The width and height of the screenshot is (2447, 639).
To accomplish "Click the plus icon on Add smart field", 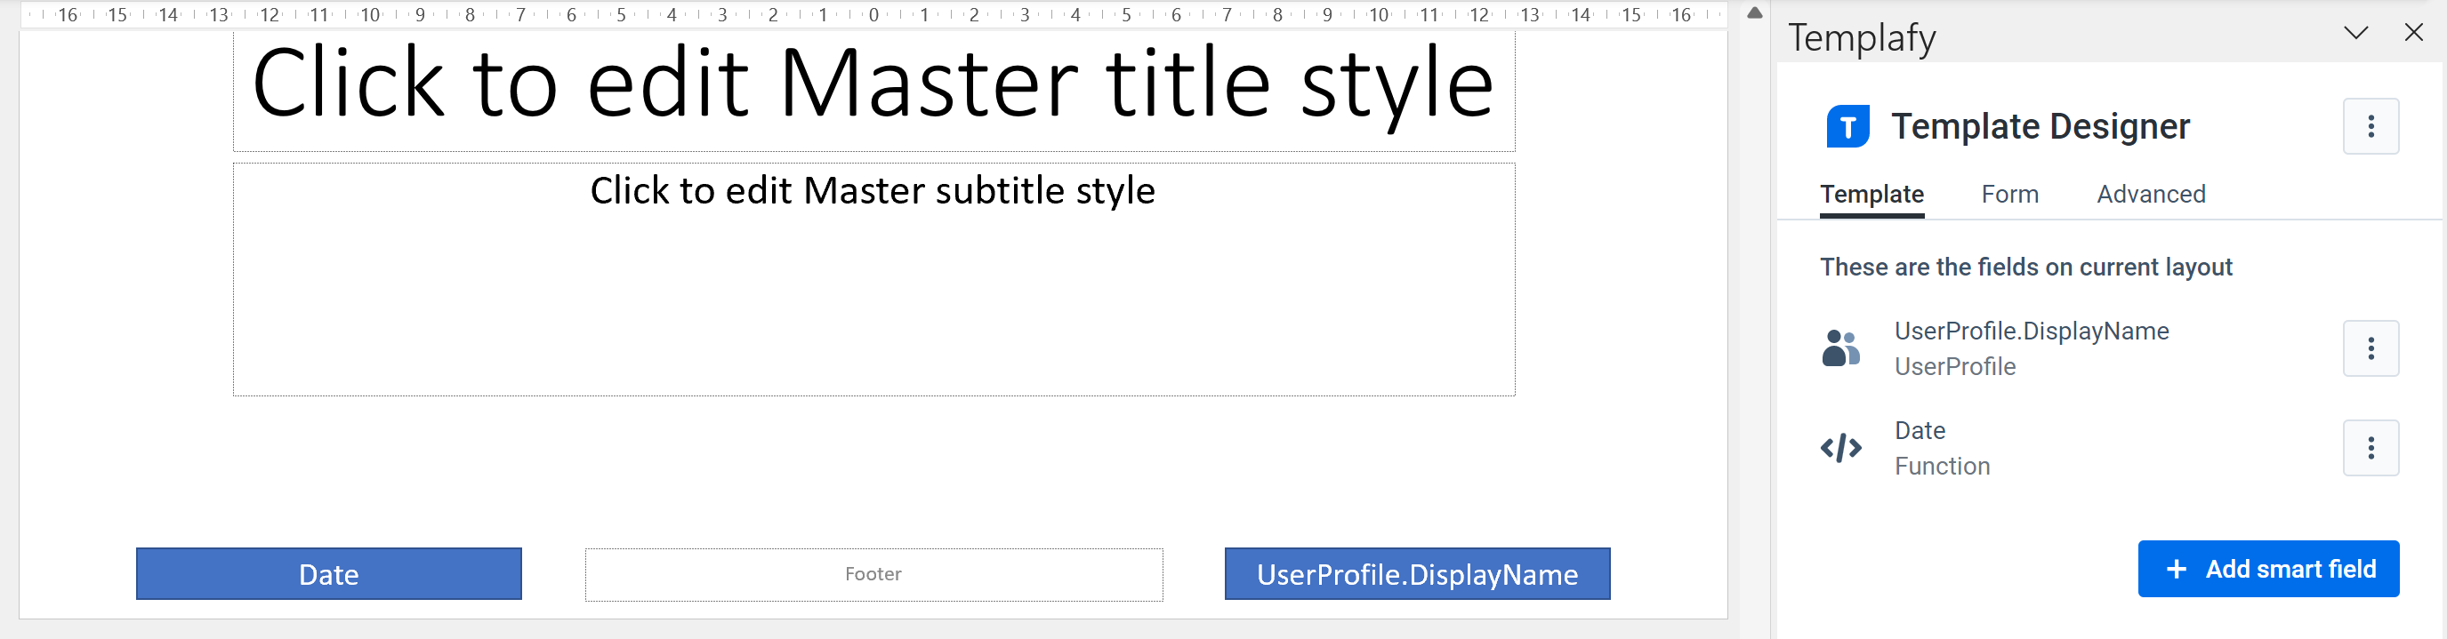I will 2176,569.
